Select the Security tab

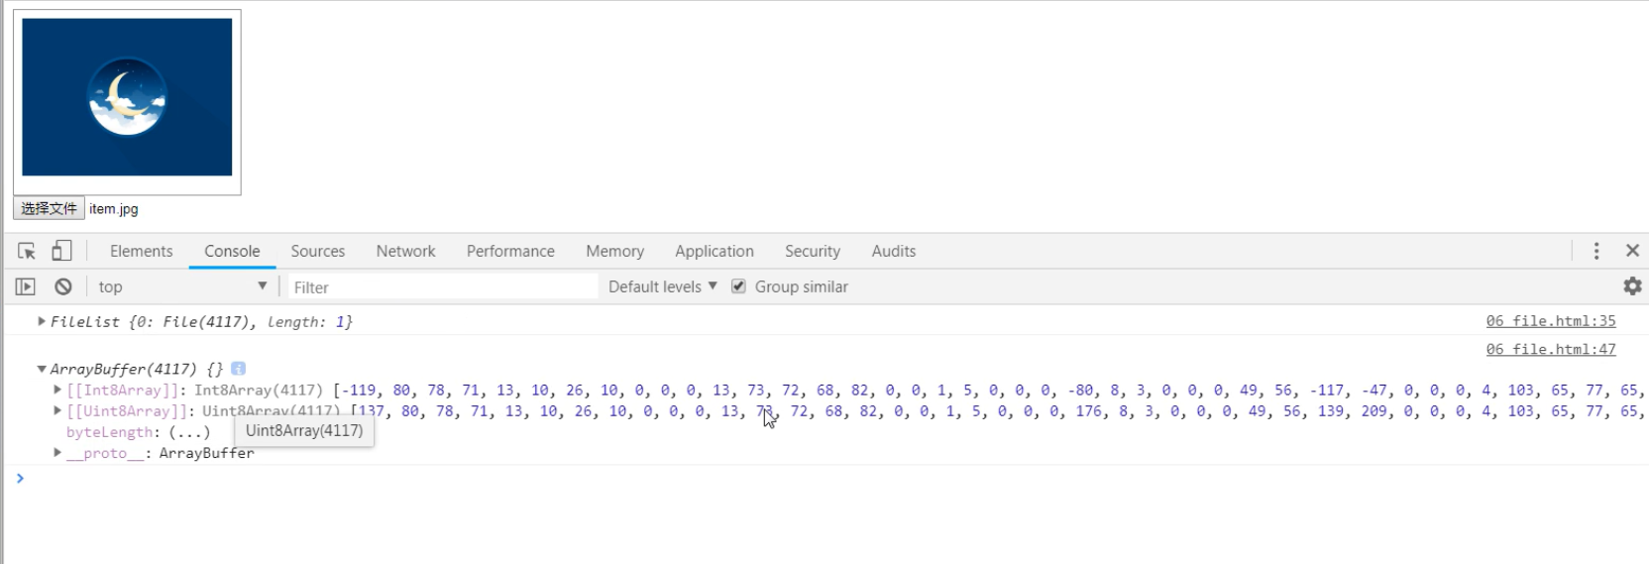812,251
